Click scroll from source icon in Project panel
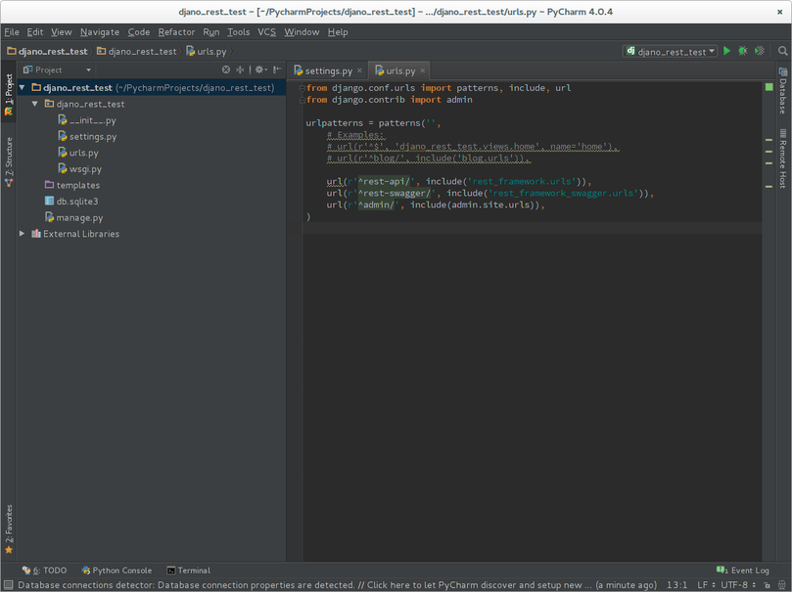792x592 pixels. 226,69
